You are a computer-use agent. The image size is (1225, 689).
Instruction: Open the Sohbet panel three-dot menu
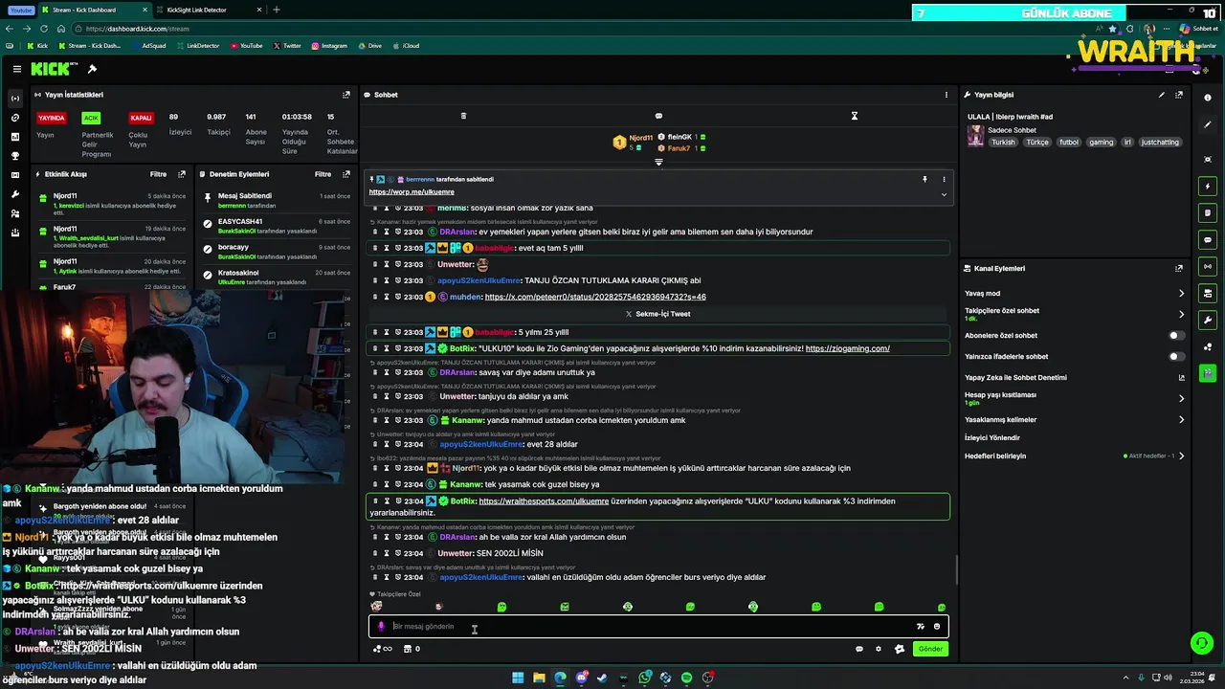(x=947, y=95)
